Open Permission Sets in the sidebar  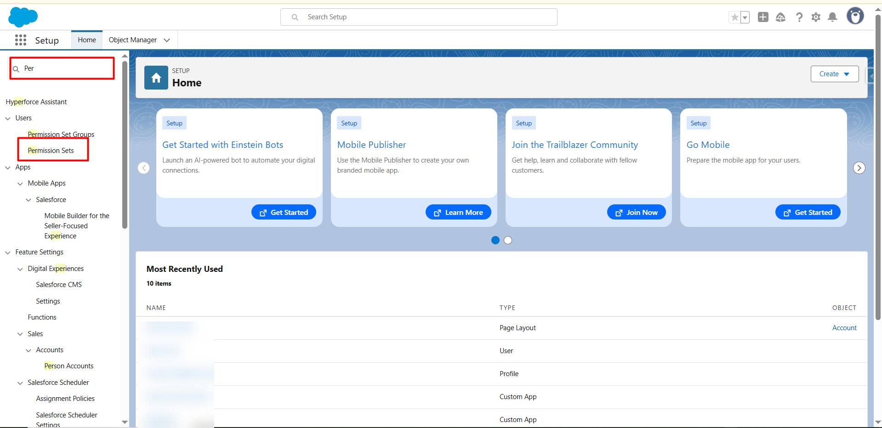51,151
